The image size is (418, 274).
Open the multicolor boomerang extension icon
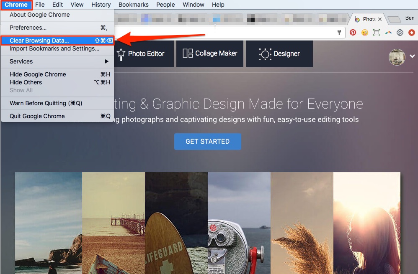(x=388, y=33)
